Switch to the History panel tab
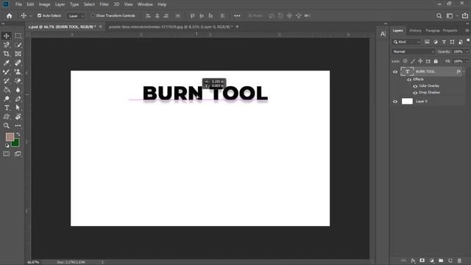The width and height of the screenshot is (471, 265). 415,31
